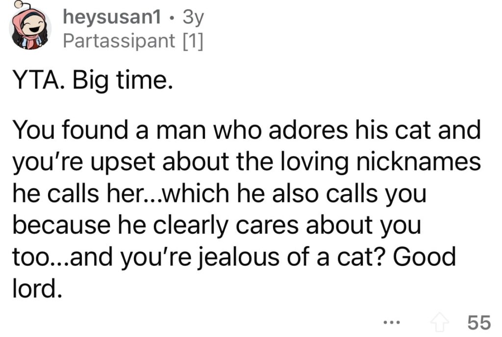The image size is (502, 337).
Task: Click the Partassipant [1] user flair
Action: (133, 41)
